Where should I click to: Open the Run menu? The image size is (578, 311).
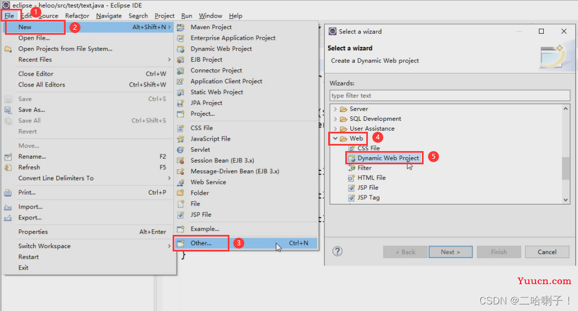coord(186,16)
